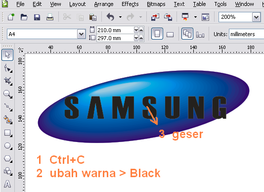This screenshot has height=192, width=264.
Task: Expand the Undo history dropdown arrow
Action: (121, 17)
